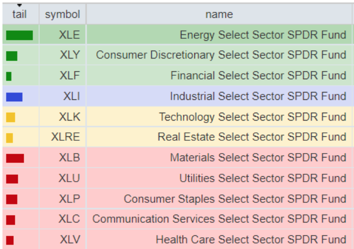
Task: Open Consumer Staples Select Sector SPDR Fund
Action: click(235, 199)
